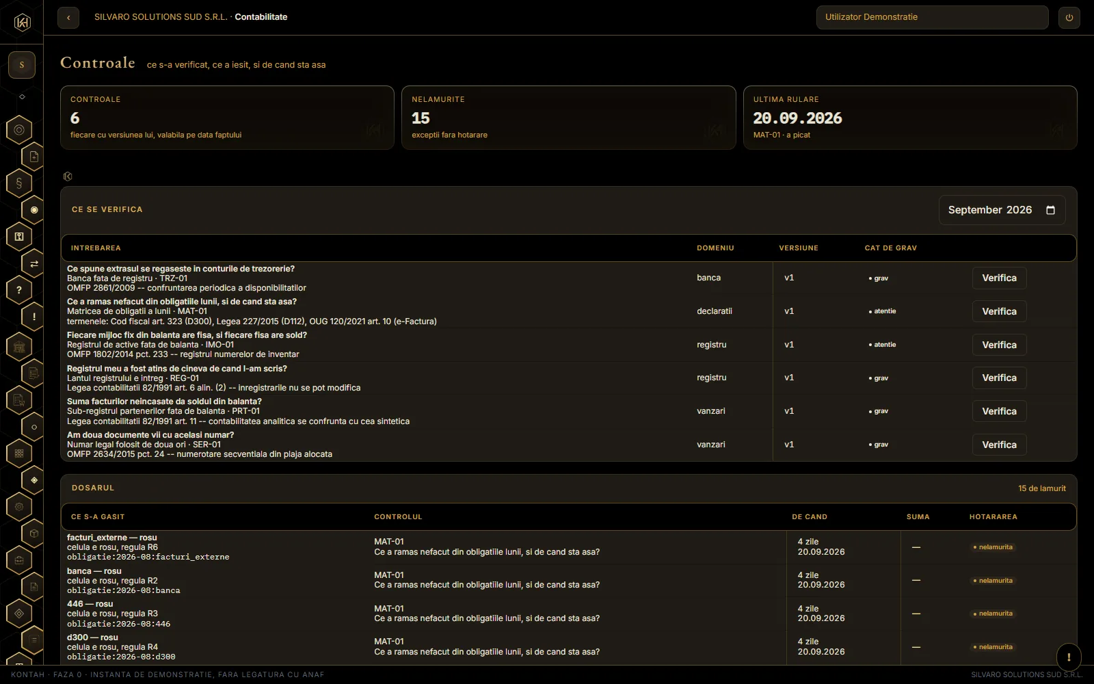Click the 3D cube hexagon sidebar icon

tap(34, 533)
